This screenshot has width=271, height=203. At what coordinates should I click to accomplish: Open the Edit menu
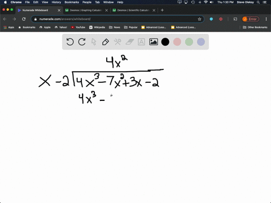36,2
